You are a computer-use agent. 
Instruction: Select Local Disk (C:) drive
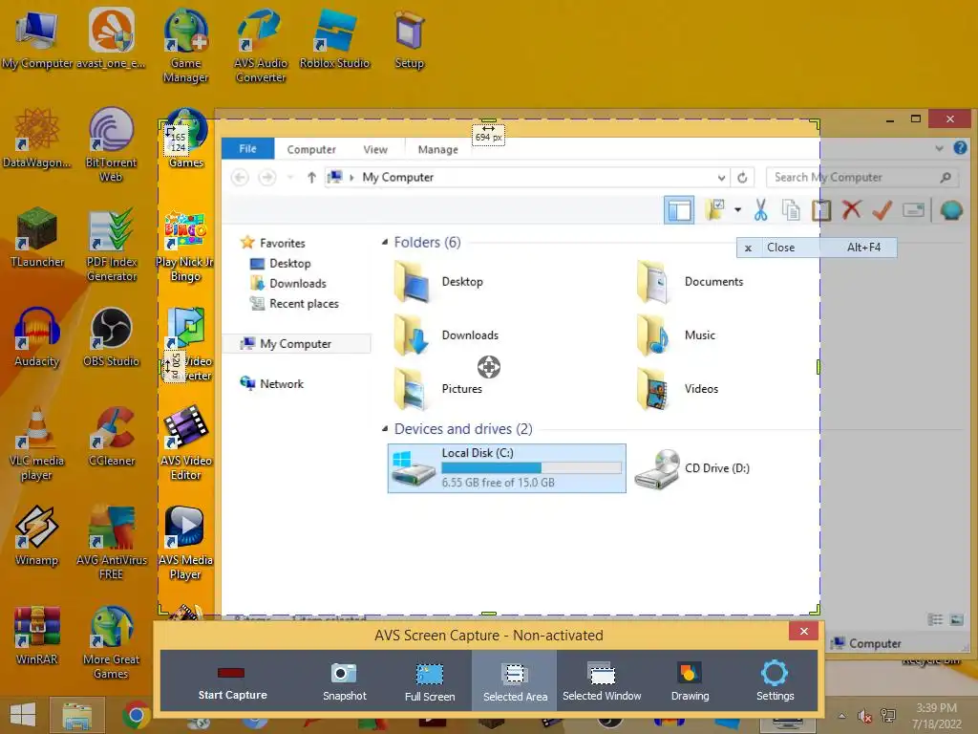pyautogui.click(x=506, y=468)
